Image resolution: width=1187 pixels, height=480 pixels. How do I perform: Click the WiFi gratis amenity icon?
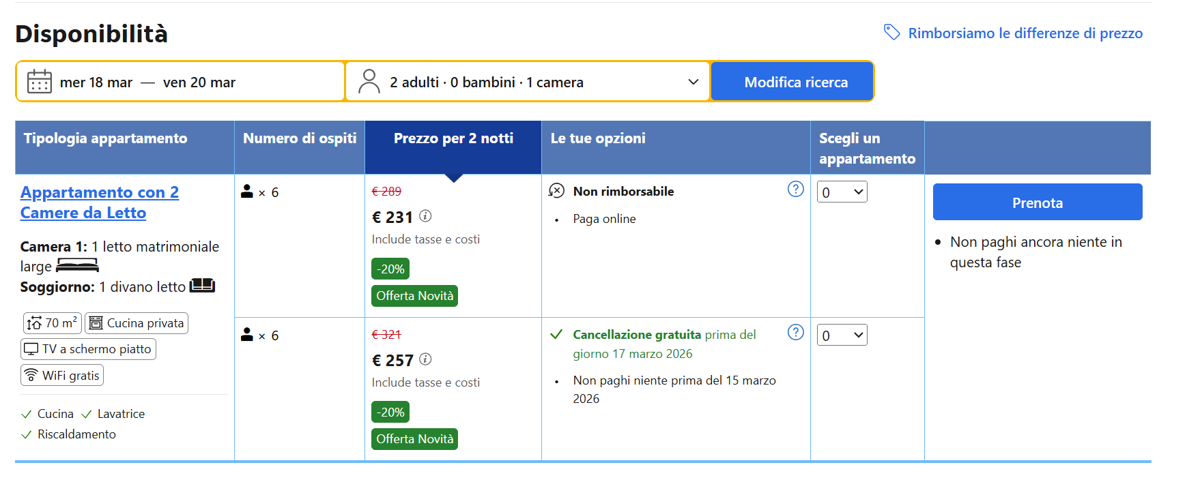31,375
